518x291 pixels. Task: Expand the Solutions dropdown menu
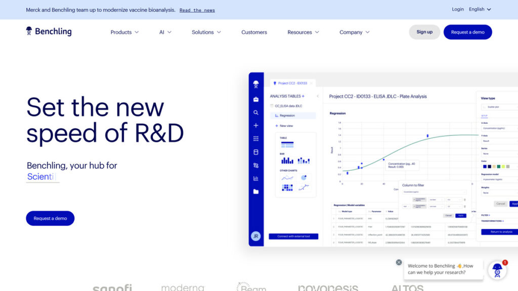tap(206, 32)
